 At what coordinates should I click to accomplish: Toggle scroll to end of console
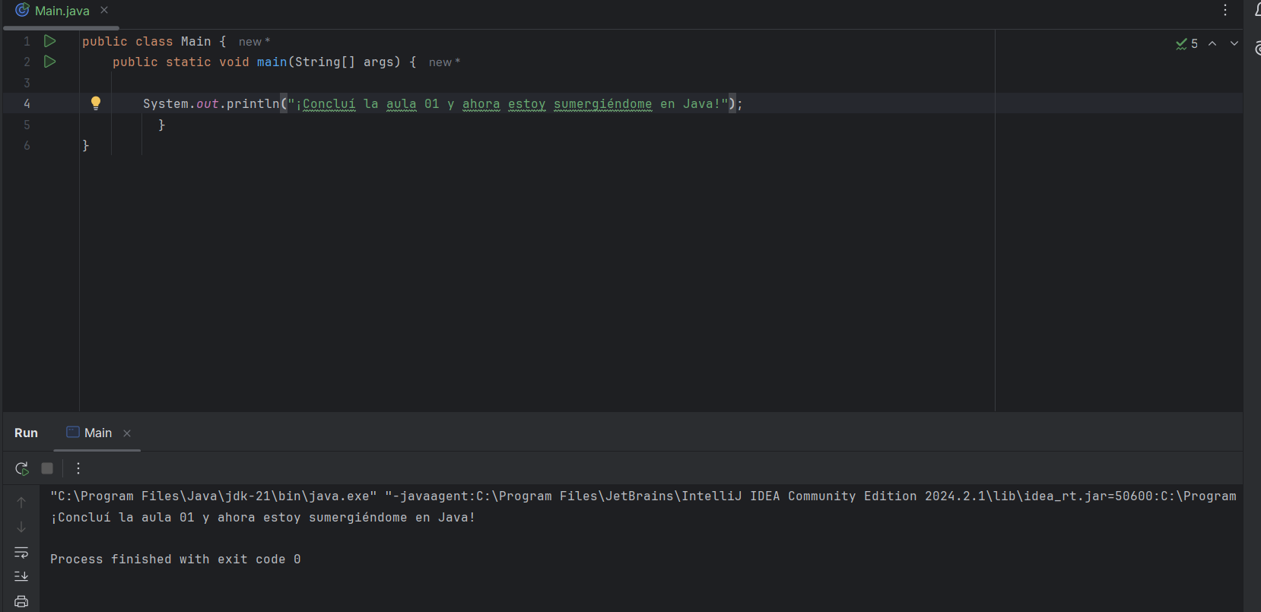click(x=21, y=576)
